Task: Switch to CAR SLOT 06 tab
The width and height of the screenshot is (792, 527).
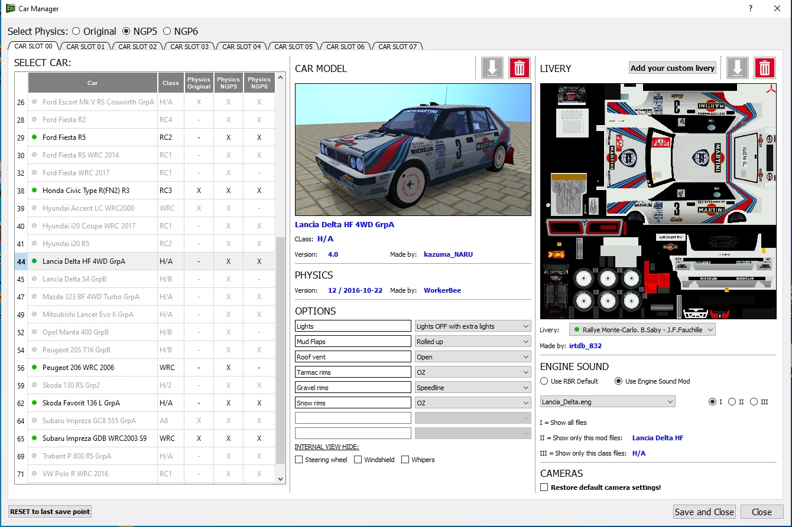Action: tap(345, 47)
